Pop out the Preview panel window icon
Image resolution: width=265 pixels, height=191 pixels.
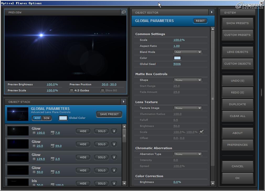pos(124,12)
